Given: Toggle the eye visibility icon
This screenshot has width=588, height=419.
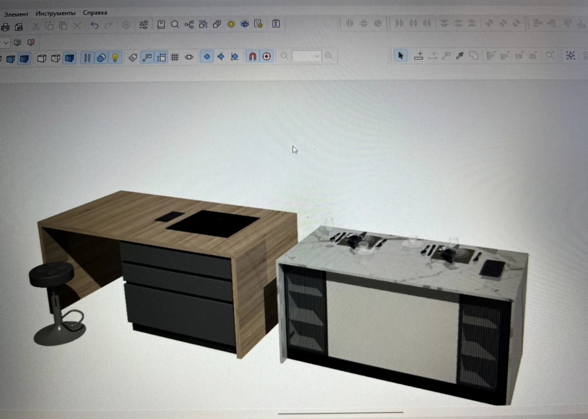Looking at the screenshot, I should pos(189,57).
